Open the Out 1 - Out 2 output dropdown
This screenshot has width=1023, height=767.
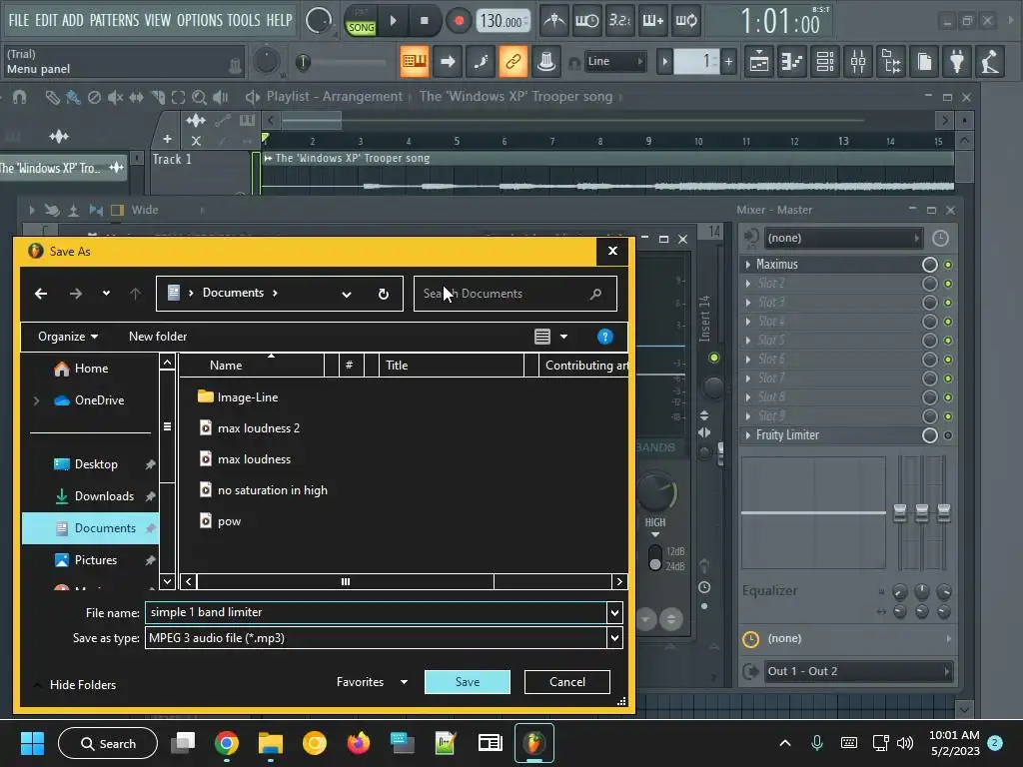pyautogui.click(x=856, y=671)
